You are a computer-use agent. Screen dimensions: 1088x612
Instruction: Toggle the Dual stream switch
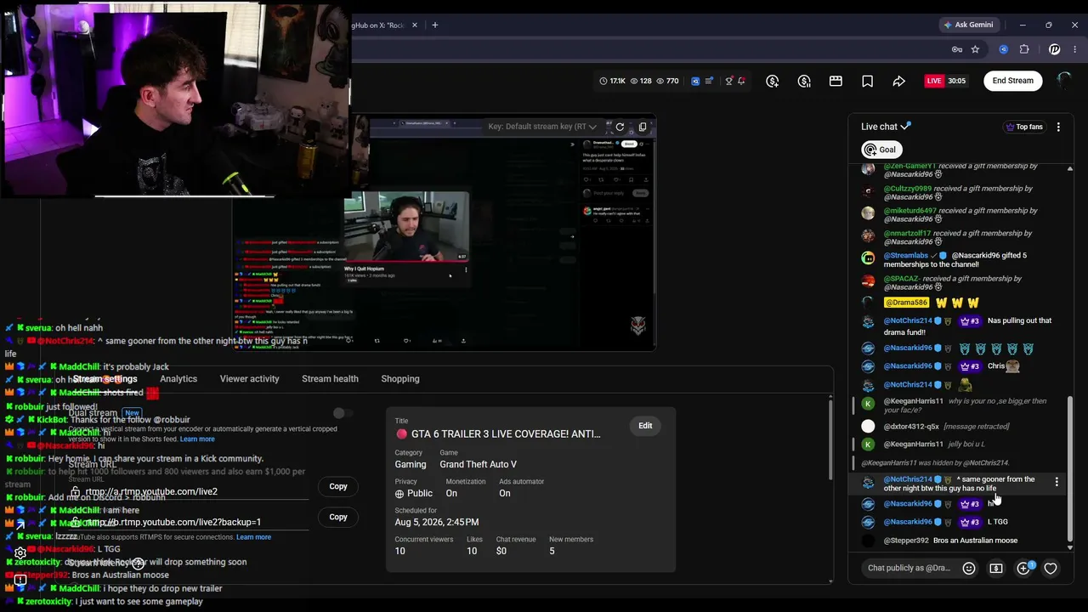pyautogui.click(x=343, y=413)
